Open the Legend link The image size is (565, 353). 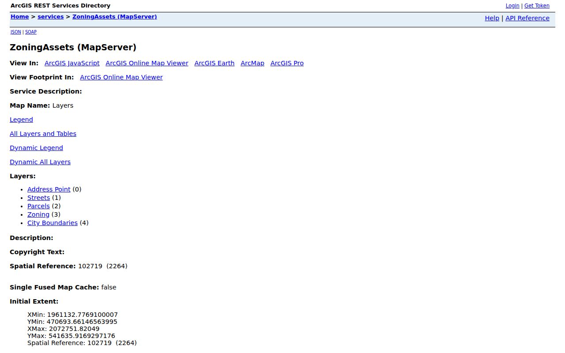[x=21, y=120]
